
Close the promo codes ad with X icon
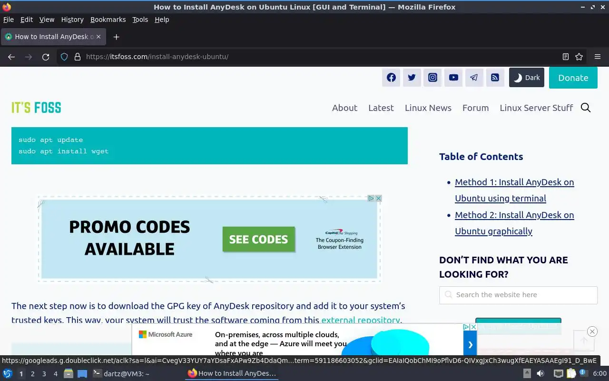tap(379, 198)
